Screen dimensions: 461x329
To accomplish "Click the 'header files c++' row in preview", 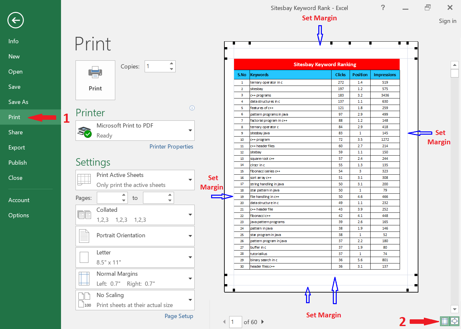I will (317, 266).
